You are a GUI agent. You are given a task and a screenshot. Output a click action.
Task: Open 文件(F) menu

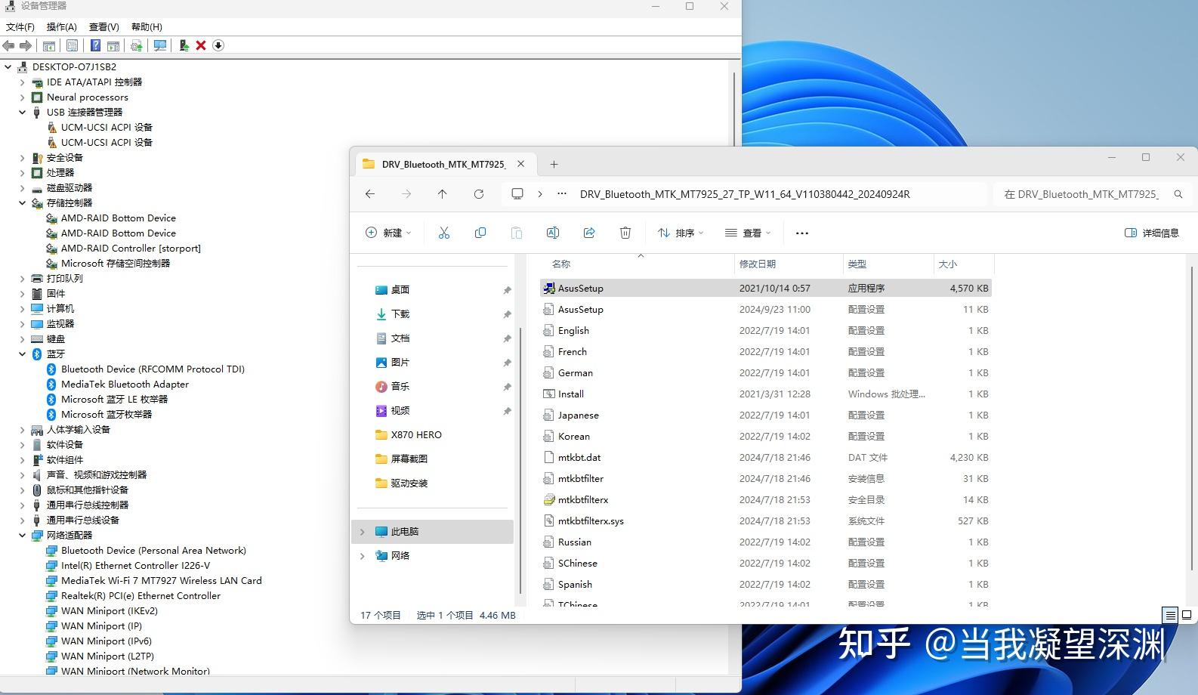point(20,26)
